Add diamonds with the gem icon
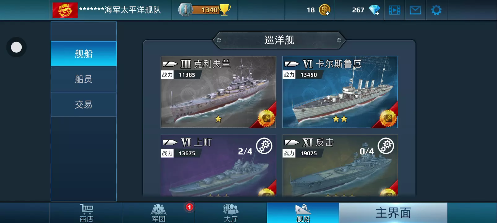This screenshot has width=497, height=223. 374,10
